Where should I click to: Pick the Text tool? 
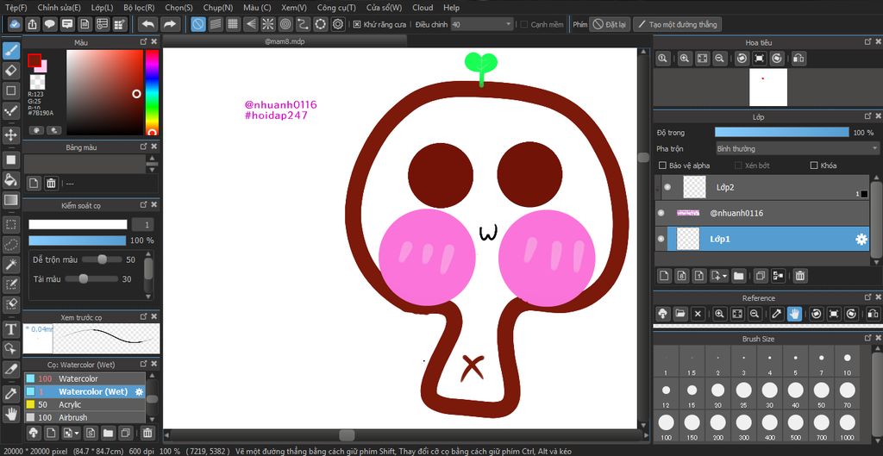[x=11, y=328]
